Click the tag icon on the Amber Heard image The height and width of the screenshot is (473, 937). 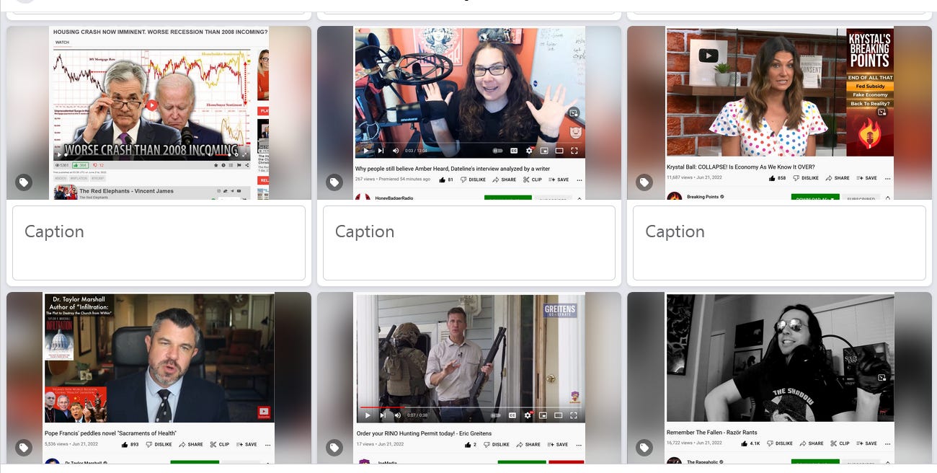point(334,182)
